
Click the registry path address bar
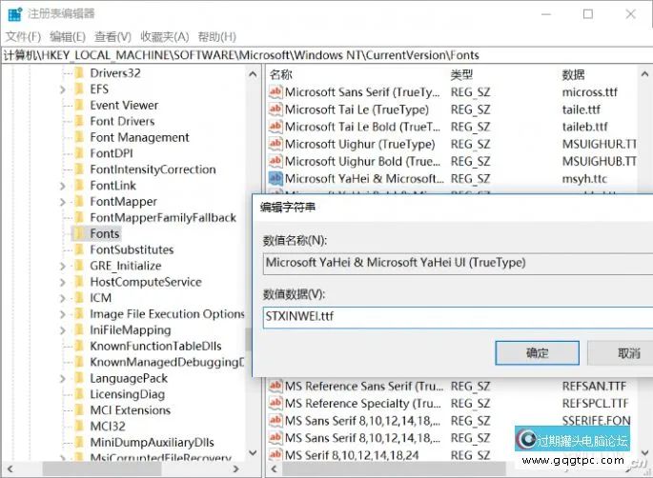(326, 55)
